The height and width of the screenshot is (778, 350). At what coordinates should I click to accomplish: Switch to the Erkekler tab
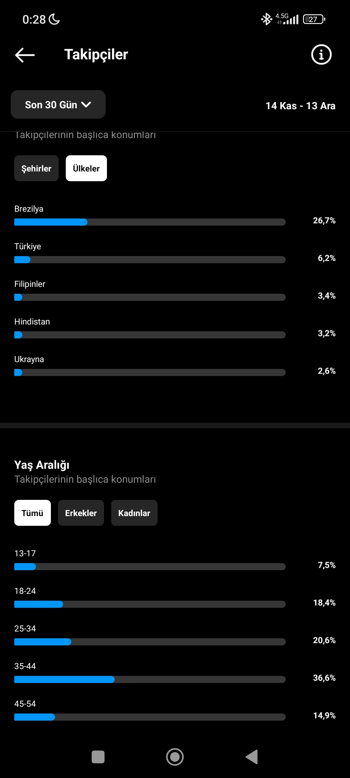(x=81, y=513)
